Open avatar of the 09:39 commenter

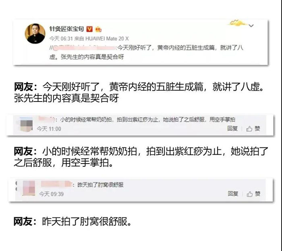point(29,188)
